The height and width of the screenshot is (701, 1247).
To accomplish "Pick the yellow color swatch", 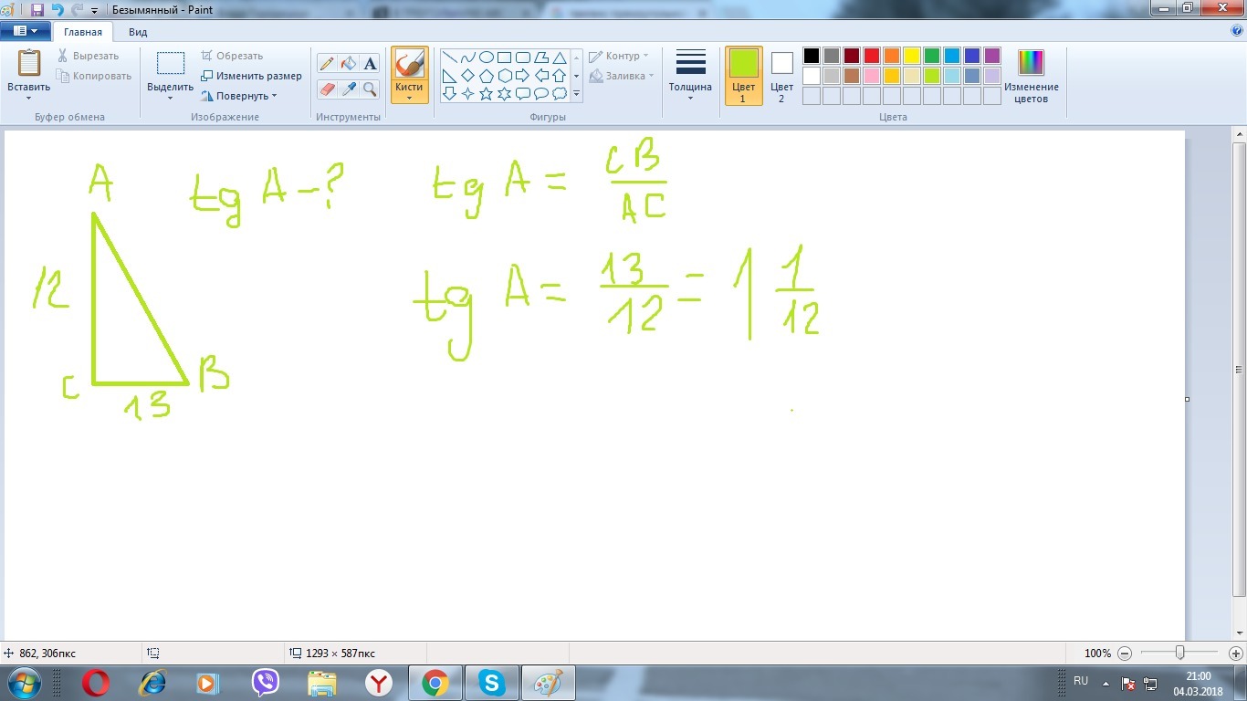I will [x=912, y=56].
